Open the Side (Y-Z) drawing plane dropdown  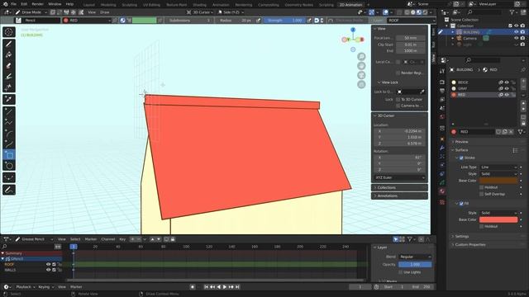click(x=231, y=12)
